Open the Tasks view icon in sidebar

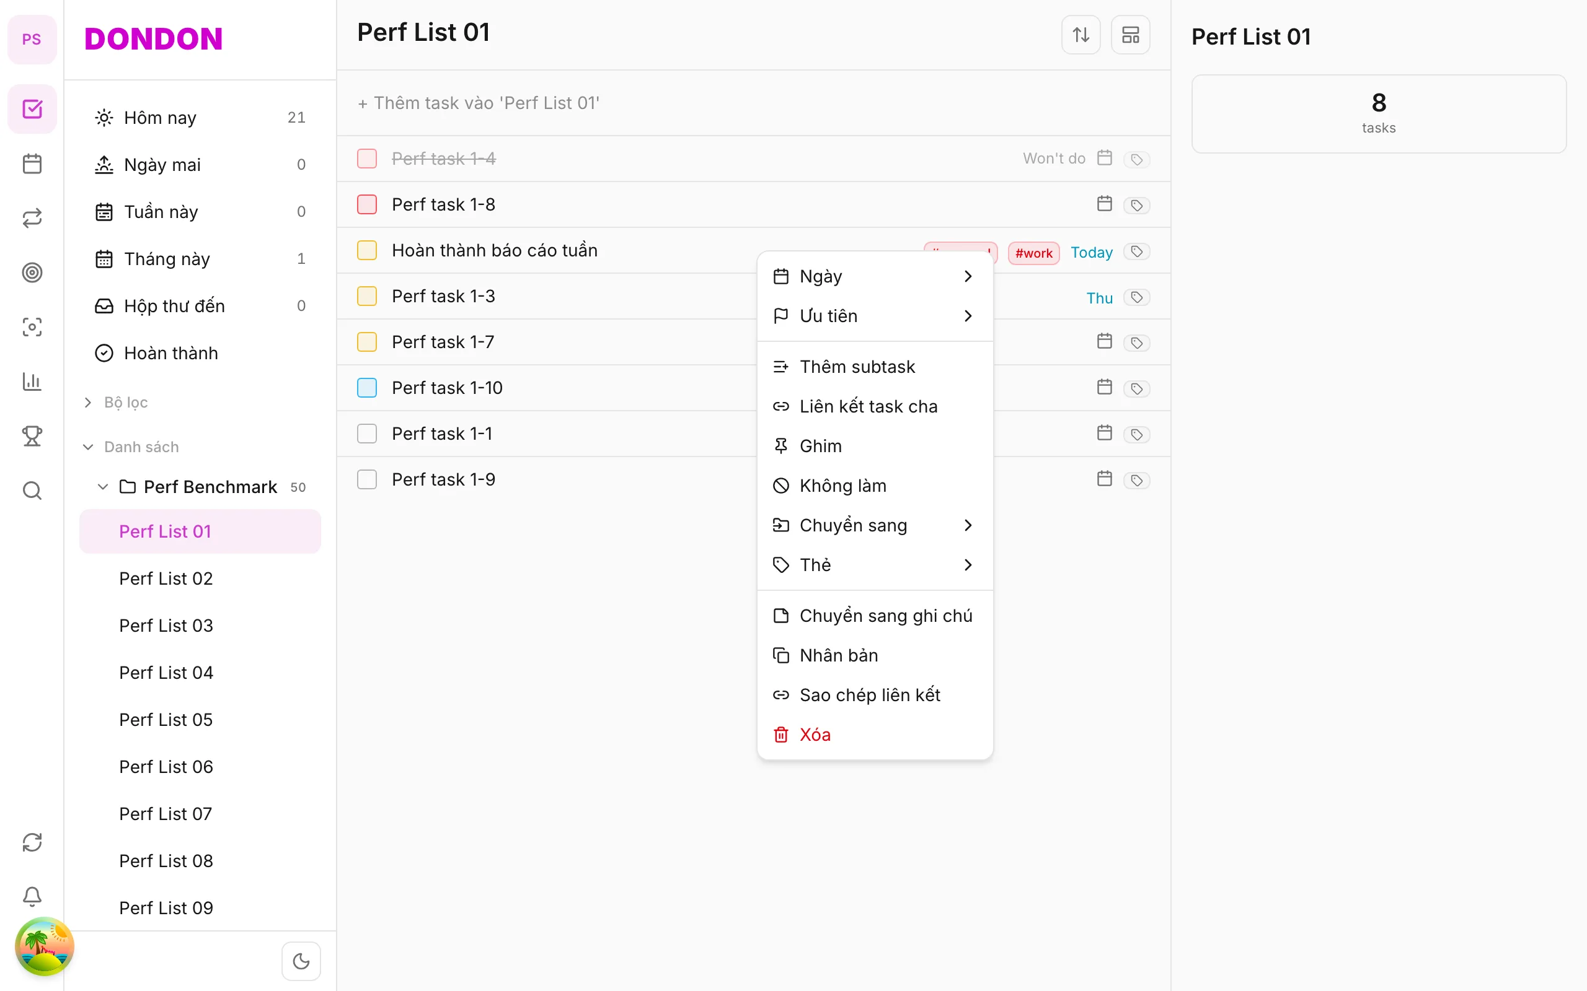click(x=32, y=109)
